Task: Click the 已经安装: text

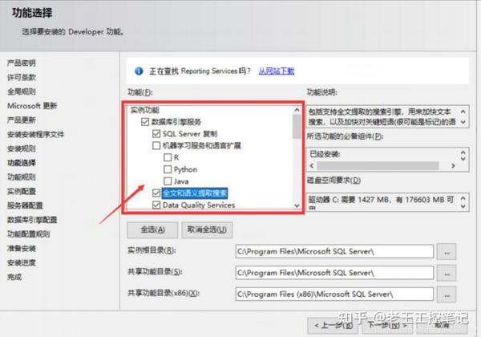Action: [325, 154]
